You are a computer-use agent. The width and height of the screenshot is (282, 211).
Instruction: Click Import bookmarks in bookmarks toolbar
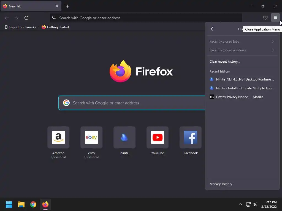21,27
